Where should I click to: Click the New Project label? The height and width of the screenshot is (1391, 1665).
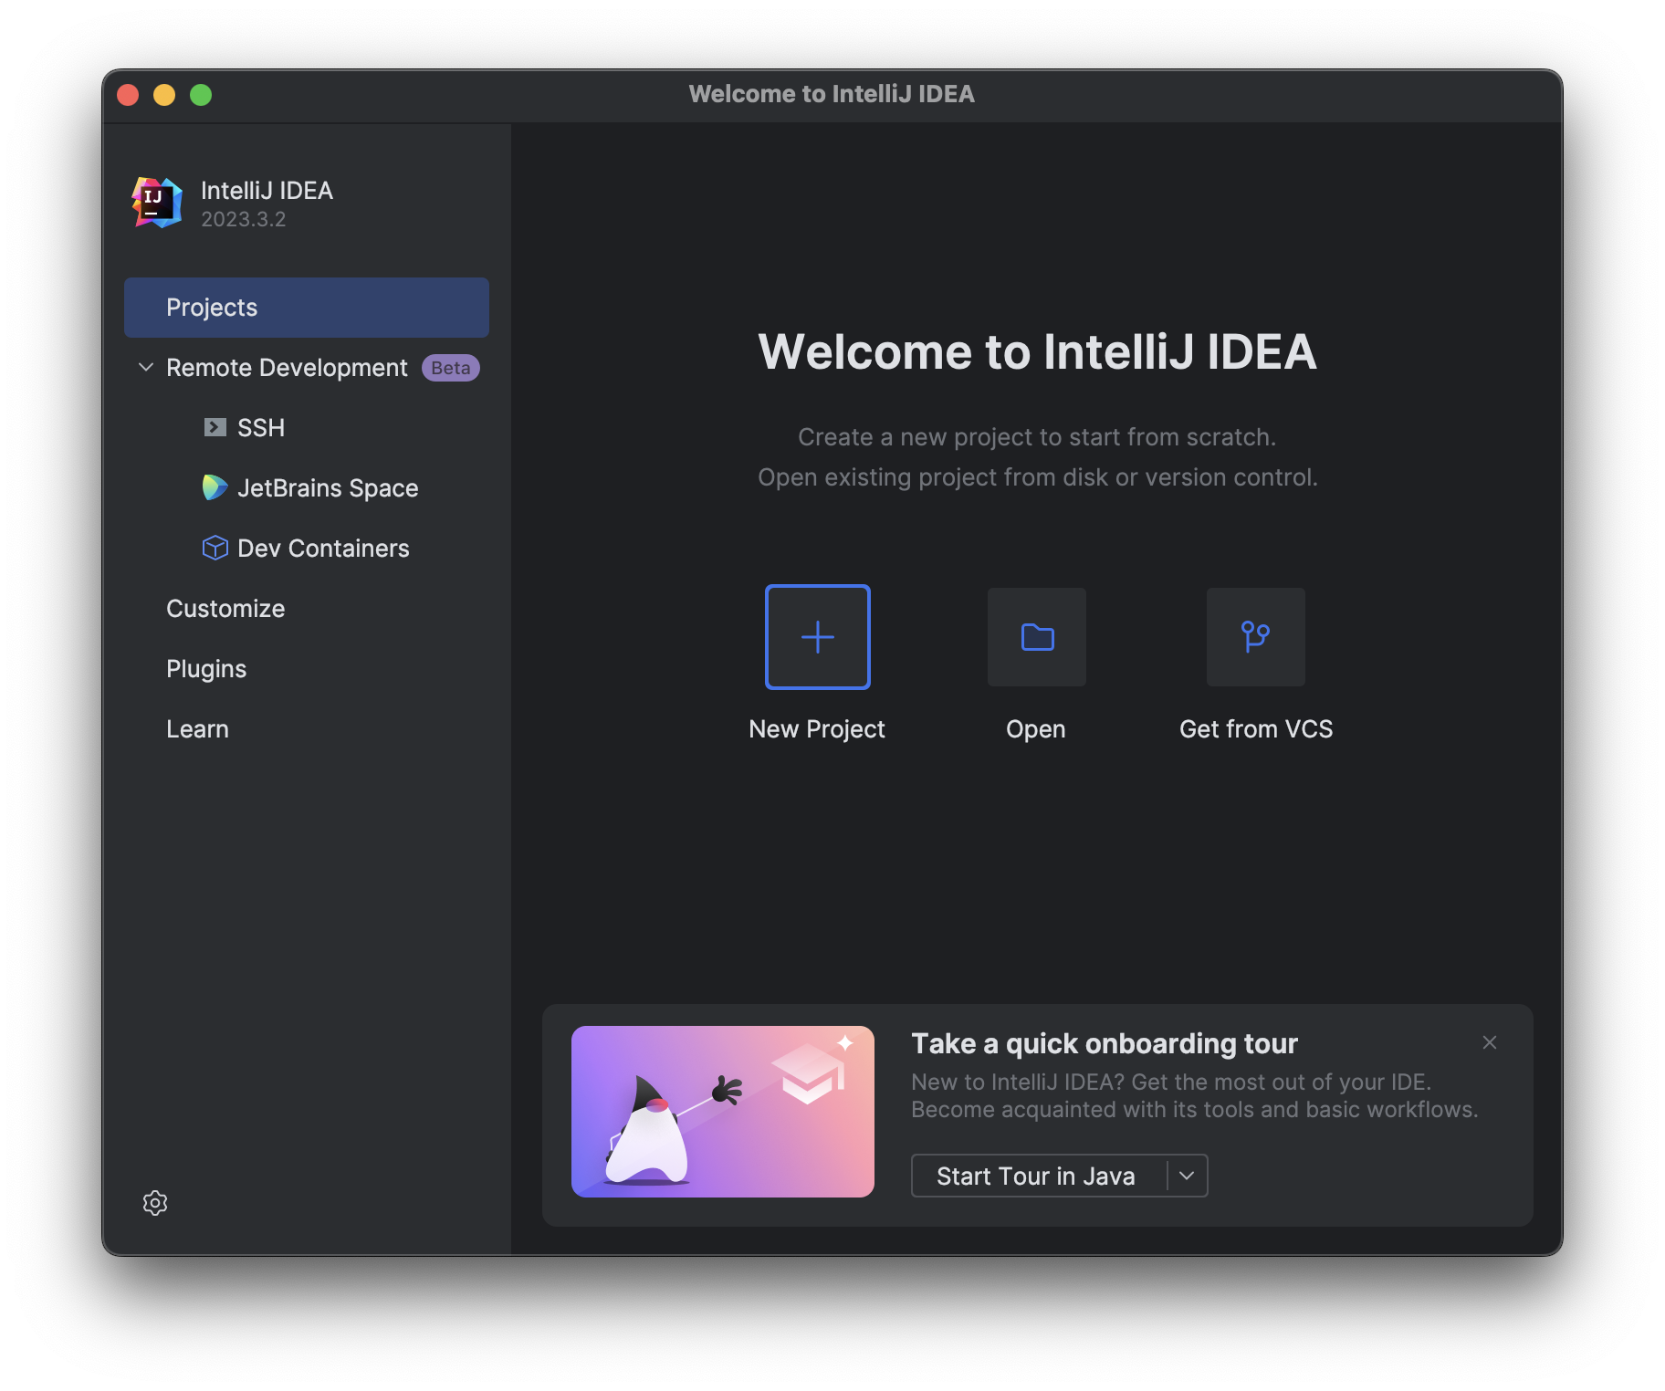[x=817, y=729]
